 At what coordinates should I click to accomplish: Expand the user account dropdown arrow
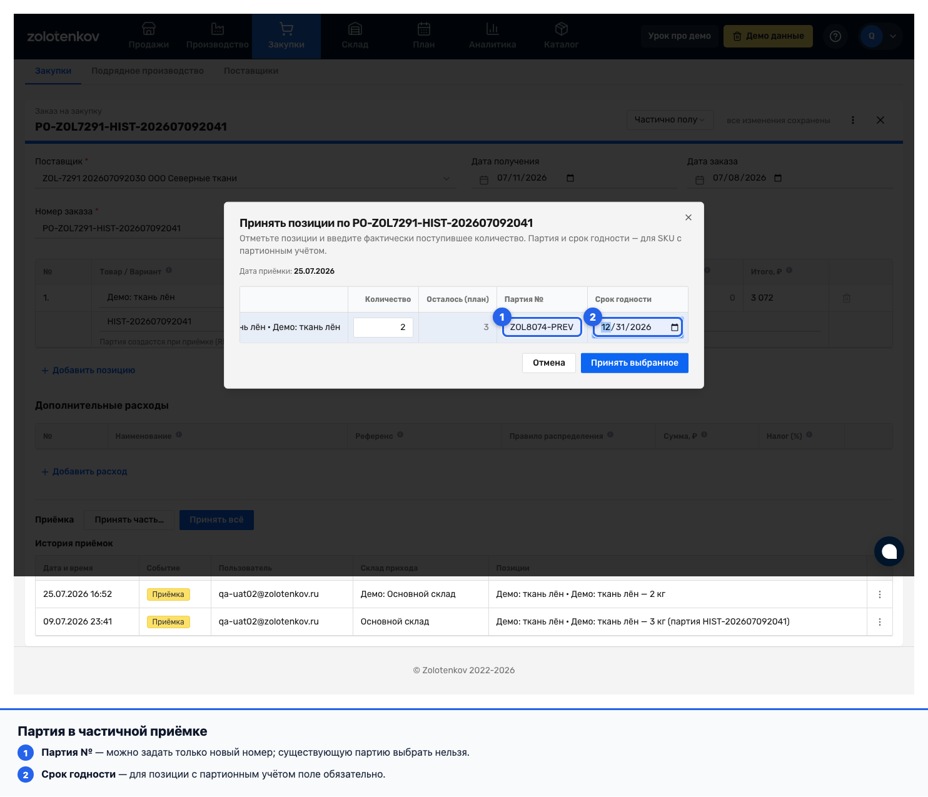893,36
